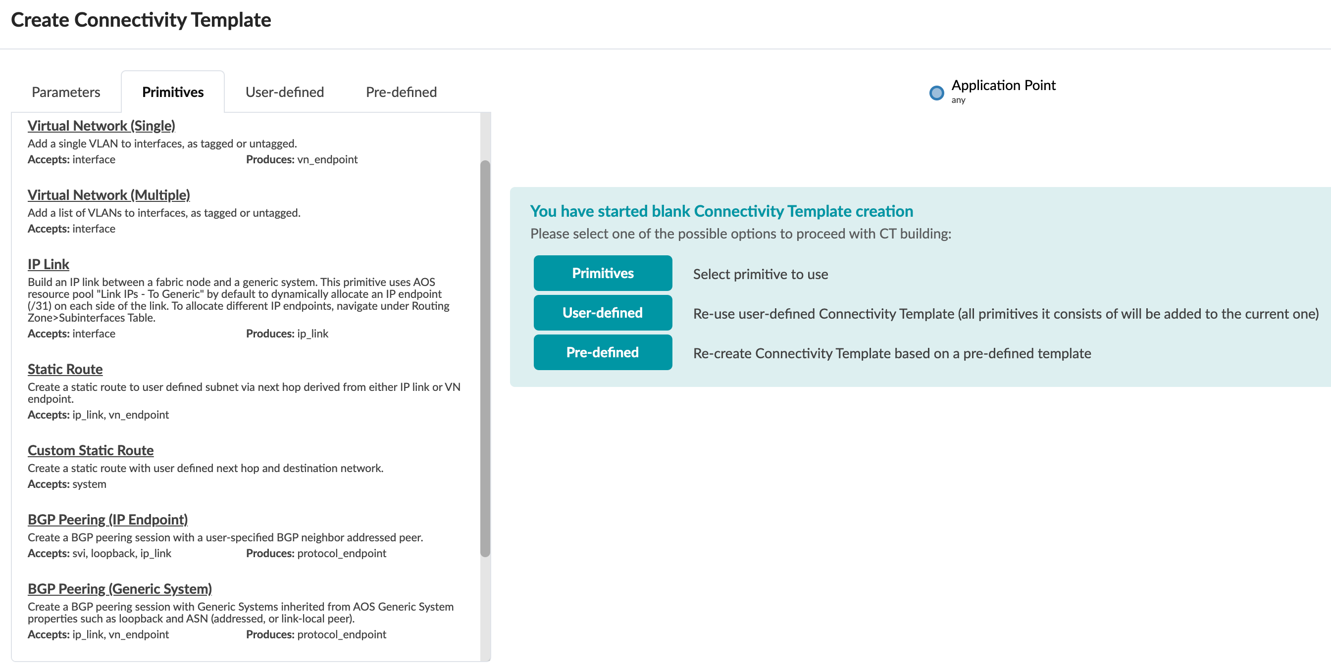Click the Create Connectivity Template heading

pos(141,20)
